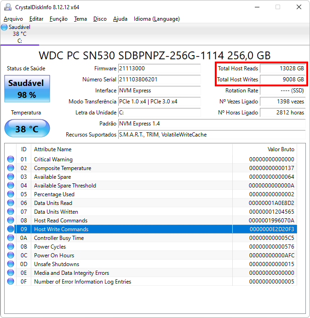Screen dimensions: 310x318
Task: Minimize the CrystalDiskInfo window
Action: click(257, 7)
